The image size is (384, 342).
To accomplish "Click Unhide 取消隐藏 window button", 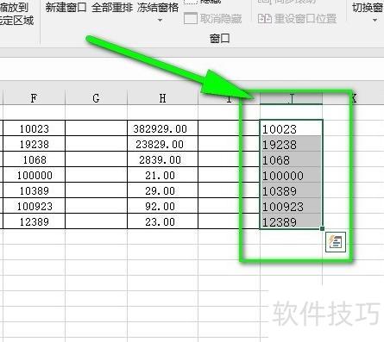I will pos(213,19).
